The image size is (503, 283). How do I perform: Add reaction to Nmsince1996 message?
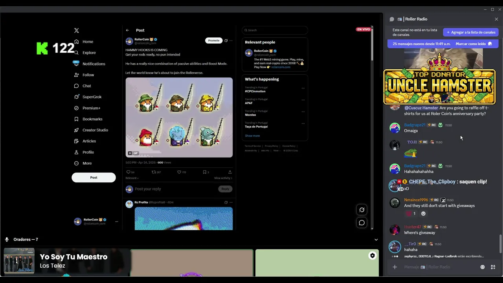coord(423,213)
